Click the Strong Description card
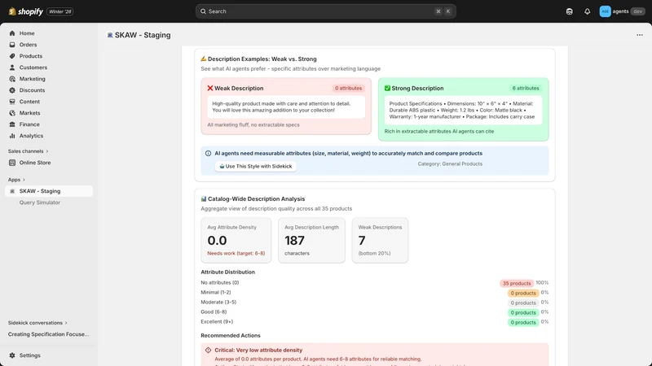 [x=463, y=110]
